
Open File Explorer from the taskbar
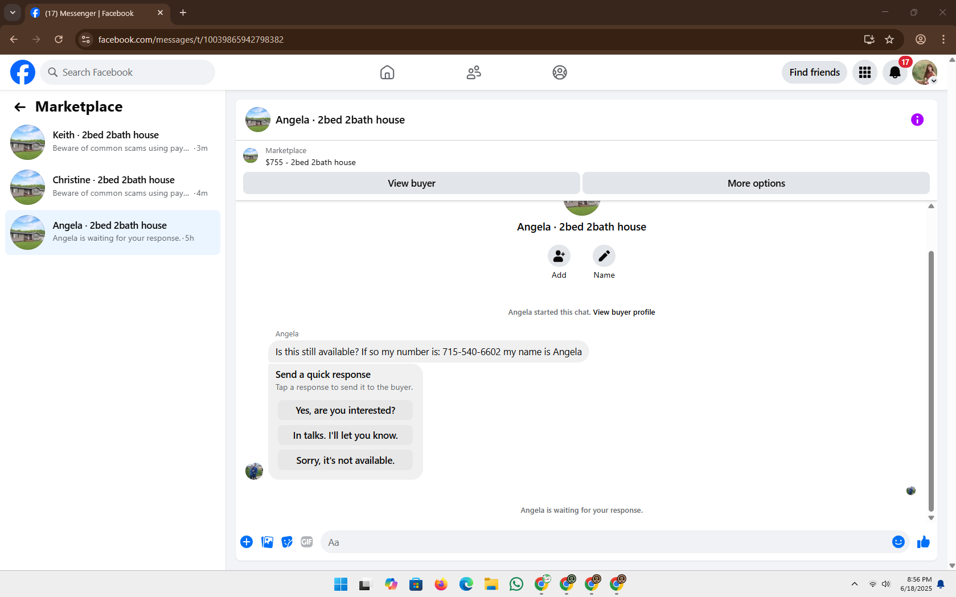click(x=491, y=584)
